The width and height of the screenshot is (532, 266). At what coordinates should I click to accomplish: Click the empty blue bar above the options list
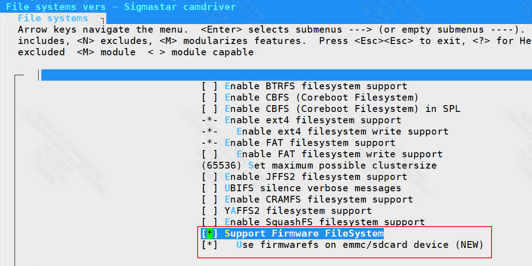[286, 75]
